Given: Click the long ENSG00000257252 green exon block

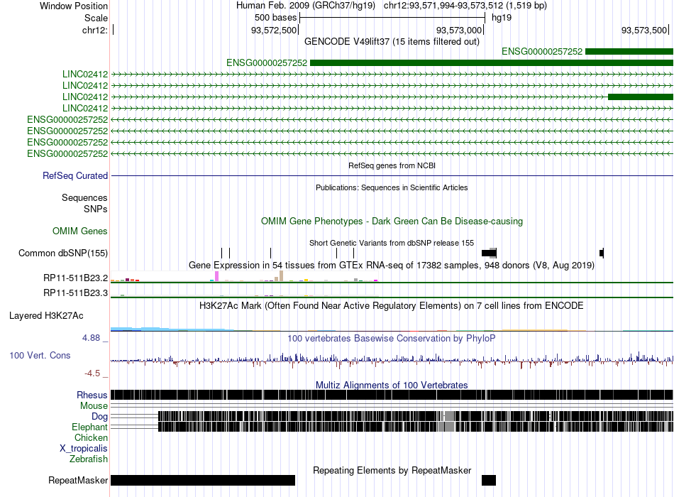Looking at the screenshot, I should [492, 62].
